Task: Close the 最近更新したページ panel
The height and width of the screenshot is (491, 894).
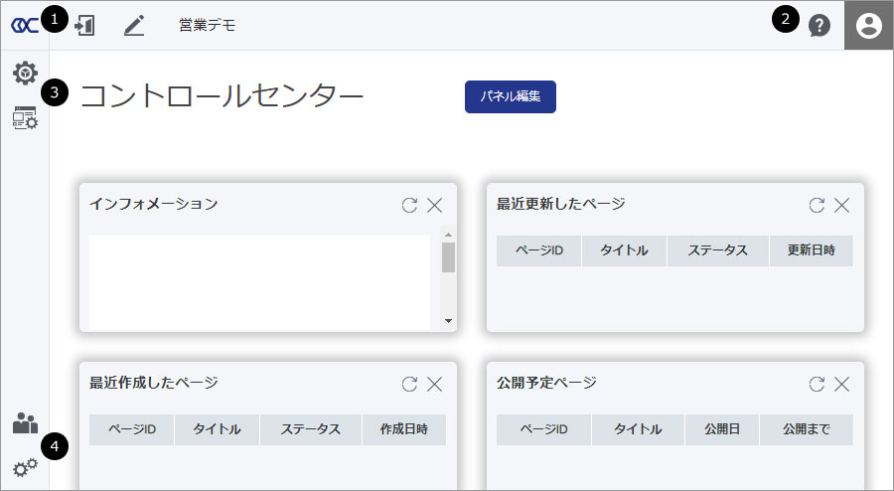Action: pos(841,205)
